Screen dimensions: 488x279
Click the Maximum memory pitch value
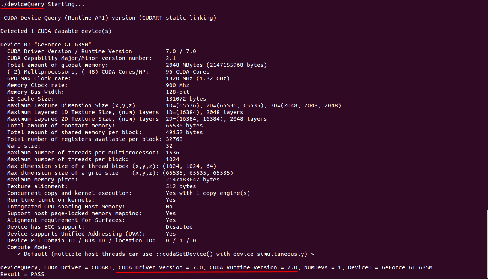coord(192,180)
